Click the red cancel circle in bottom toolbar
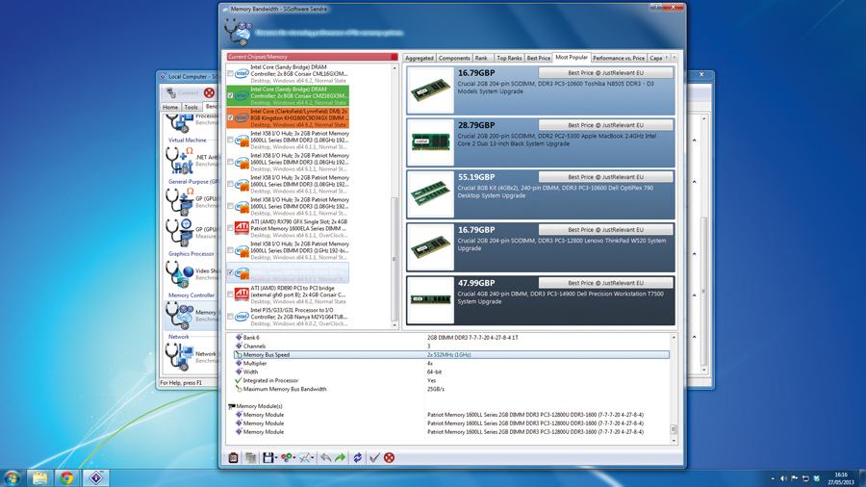The image size is (866, 487). [390, 458]
